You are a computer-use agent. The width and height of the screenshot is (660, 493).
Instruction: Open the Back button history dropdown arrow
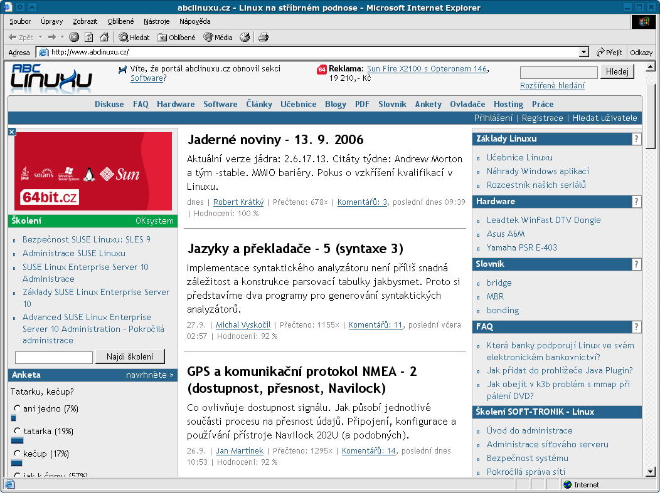(40, 38)
